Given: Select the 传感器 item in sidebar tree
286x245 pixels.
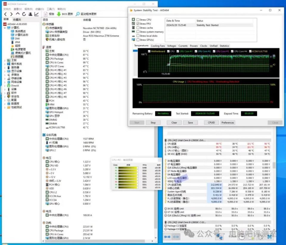Looking at the screenshot, I should coord(19,57).
